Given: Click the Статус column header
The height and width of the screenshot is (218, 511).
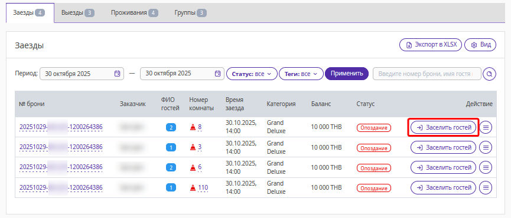Looking at the screenshot, I should 366,104.
